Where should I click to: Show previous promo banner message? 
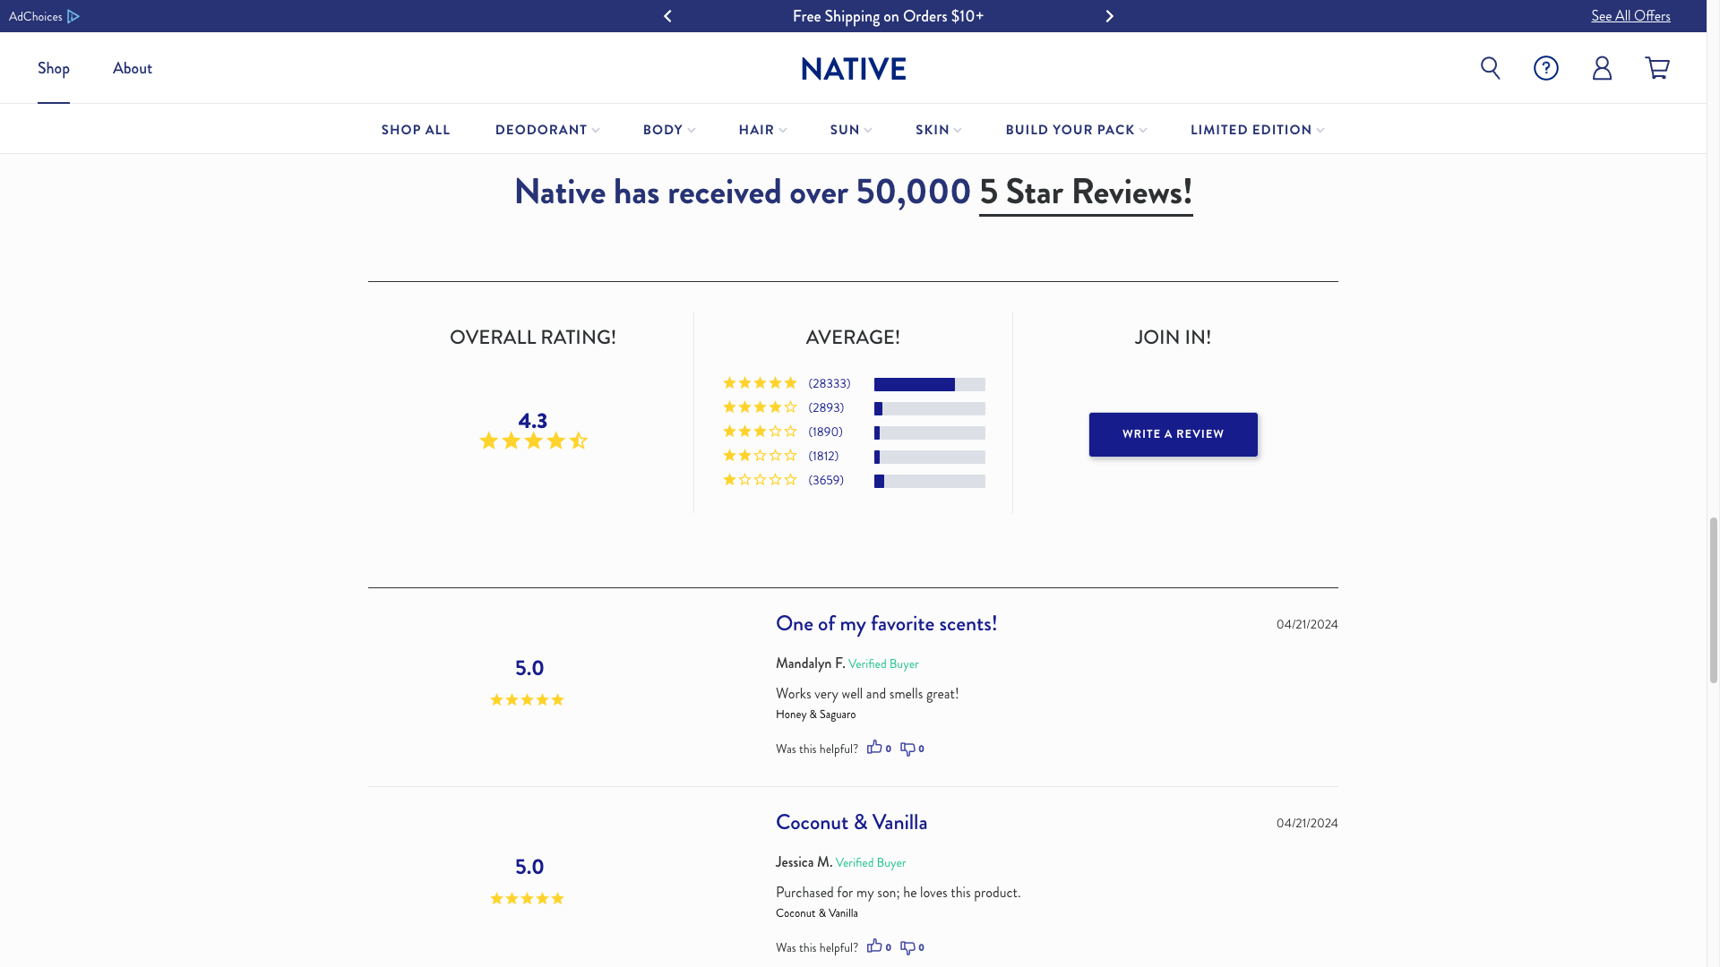(667, 16)
